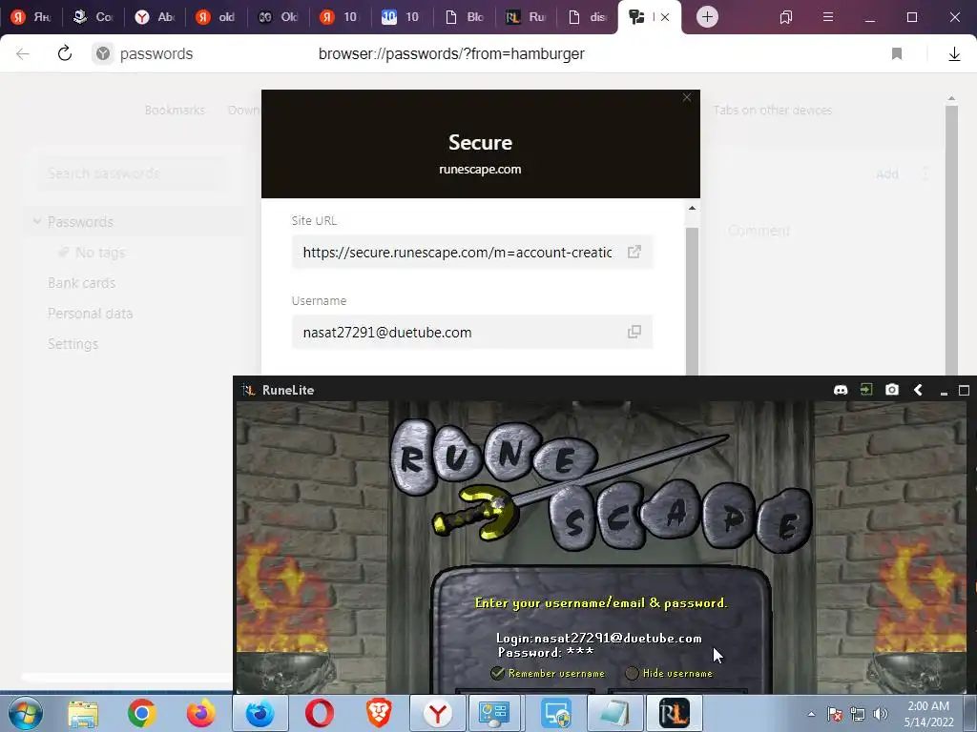This screenshot has width=977, height=732.
Task: Switch to the 'Blo' document tab
Action: tap(465, 17)
